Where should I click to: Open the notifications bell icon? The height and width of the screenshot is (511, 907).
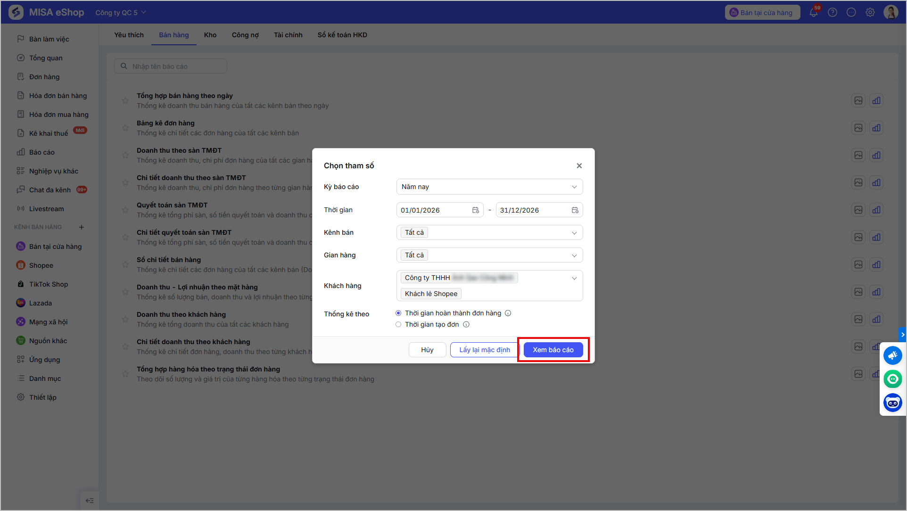[814, 13]
